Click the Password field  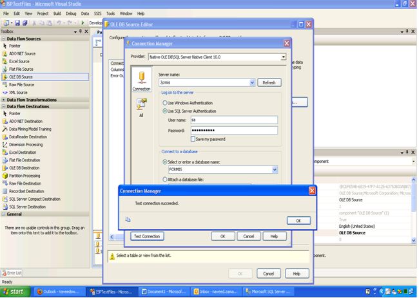pos(234,130)
